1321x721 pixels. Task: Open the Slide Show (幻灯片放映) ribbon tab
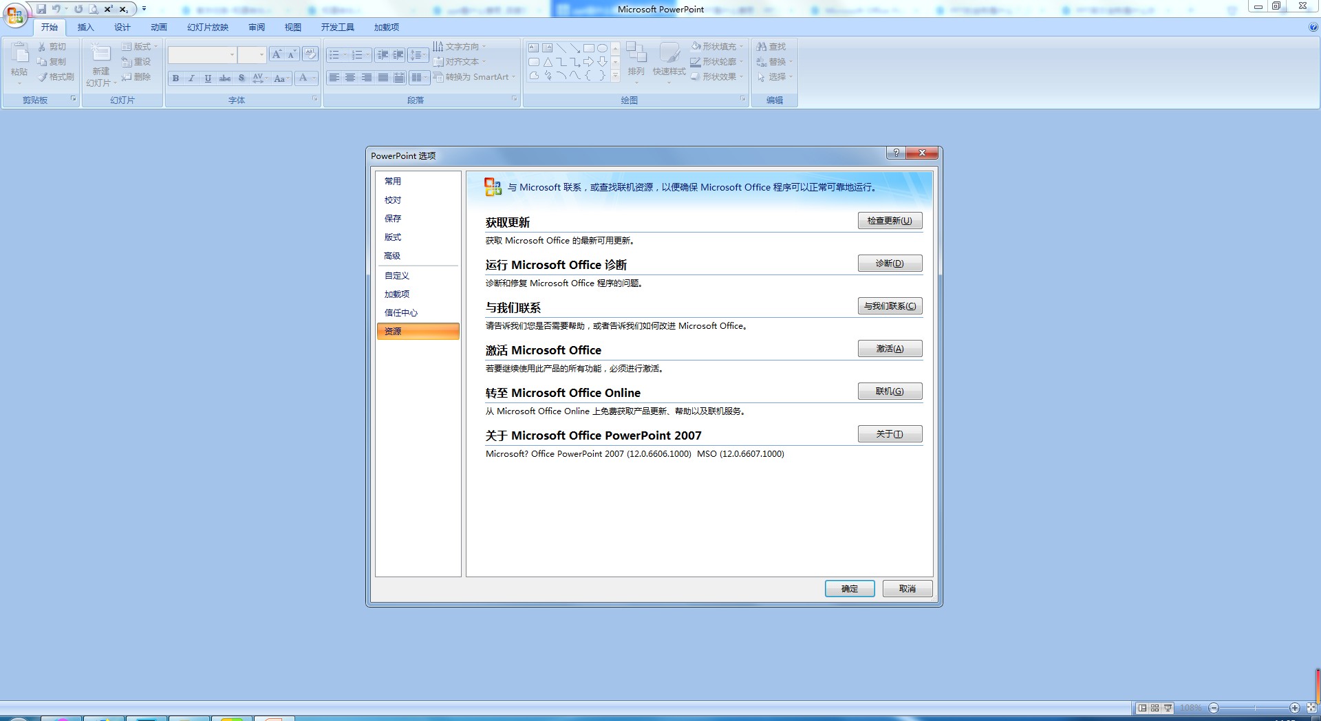tap(208, 28)
